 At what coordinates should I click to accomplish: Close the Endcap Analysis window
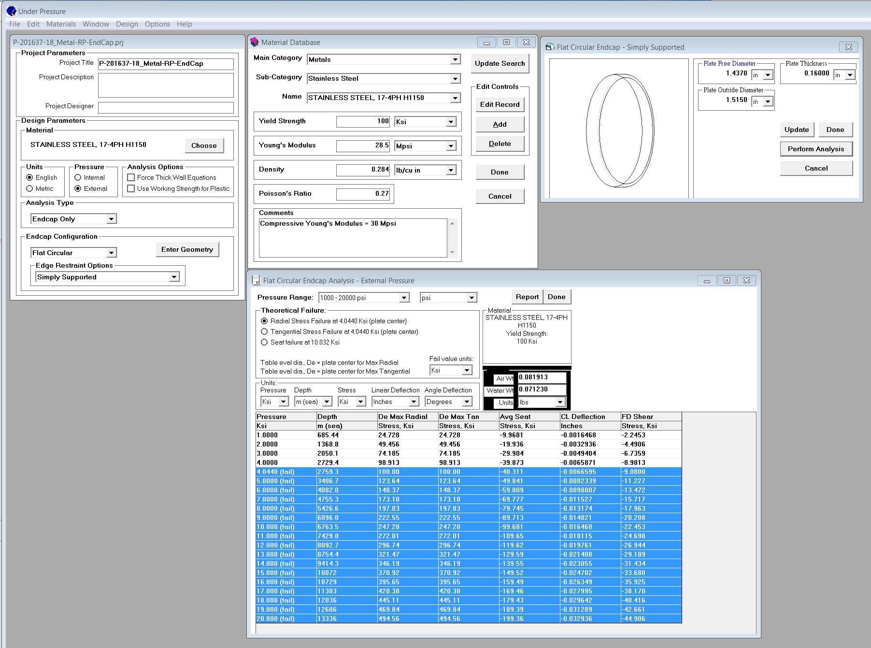coord(746,280)
